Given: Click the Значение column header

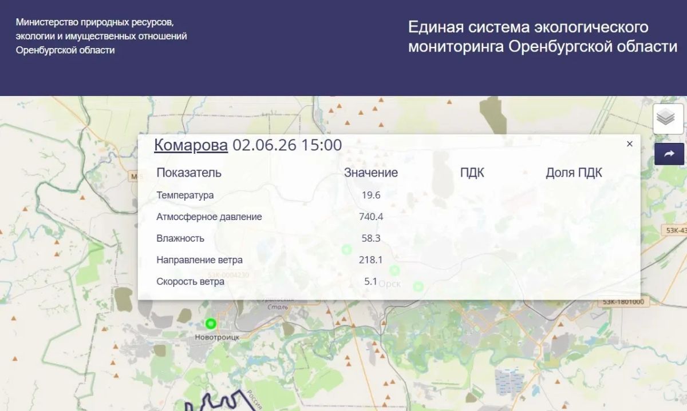Looking at the screenshot, I should click(371, 173).
